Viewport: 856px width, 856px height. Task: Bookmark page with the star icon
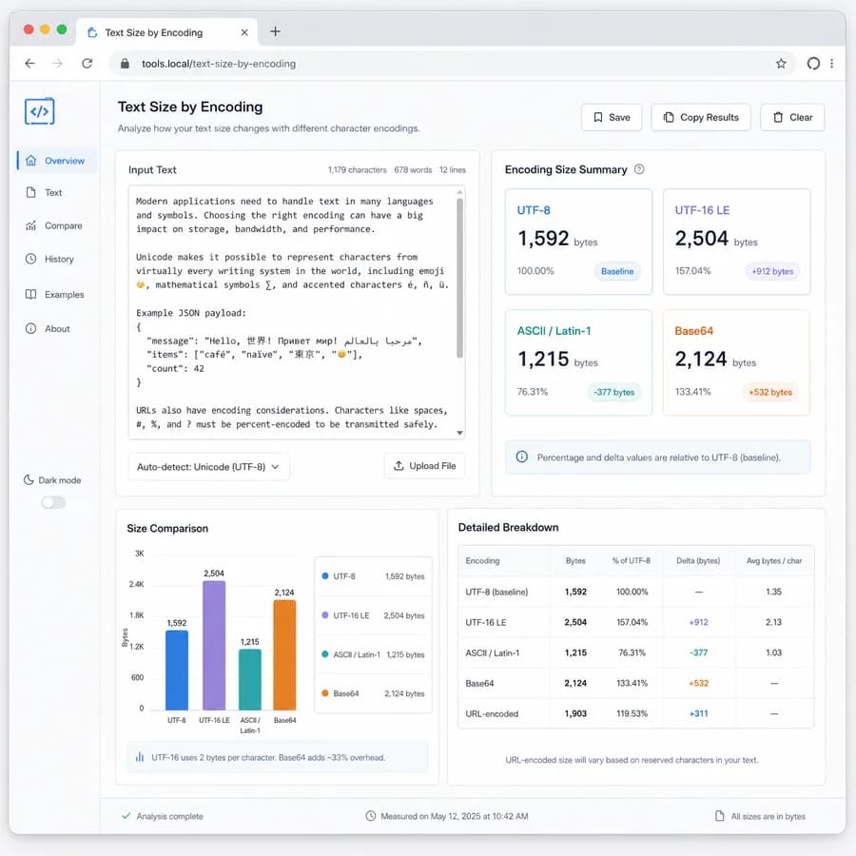[781, 64]
